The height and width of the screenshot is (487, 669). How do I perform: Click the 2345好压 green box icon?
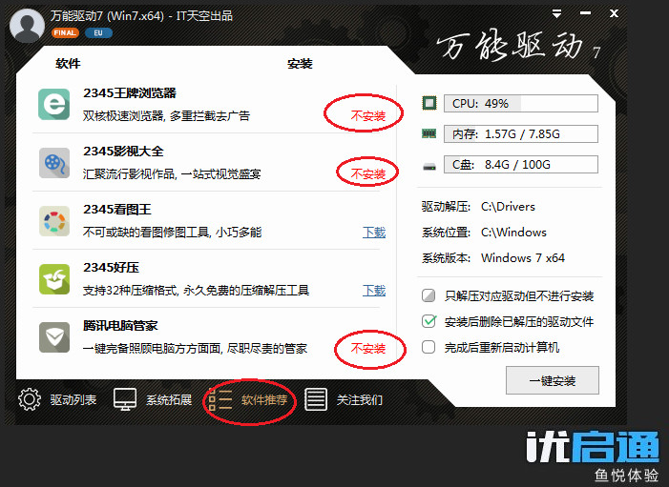[54, 279]
